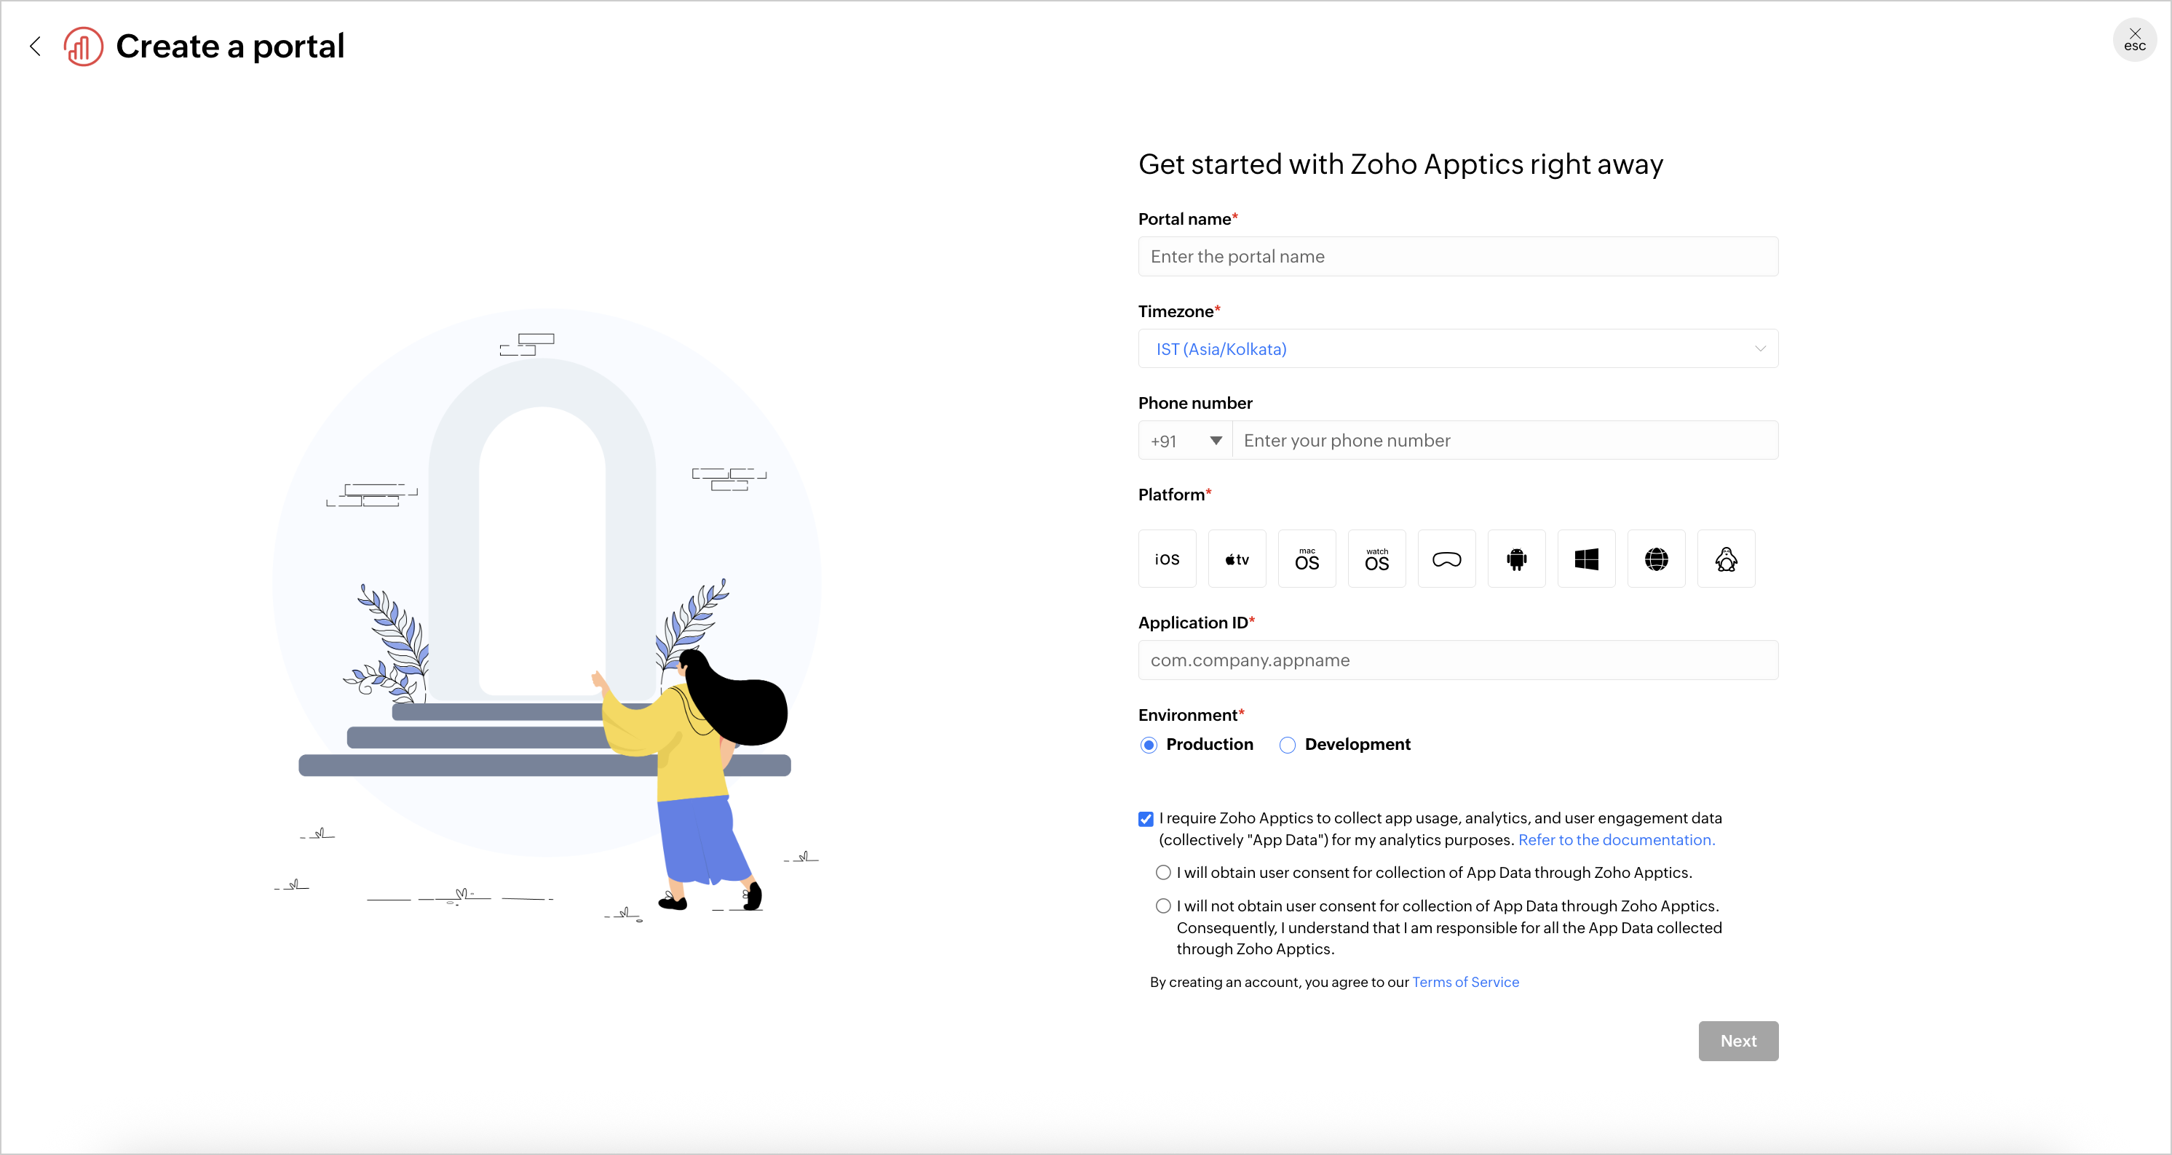Pick the macOS platform icon
The image size is (2172, 1155).
1307,559
